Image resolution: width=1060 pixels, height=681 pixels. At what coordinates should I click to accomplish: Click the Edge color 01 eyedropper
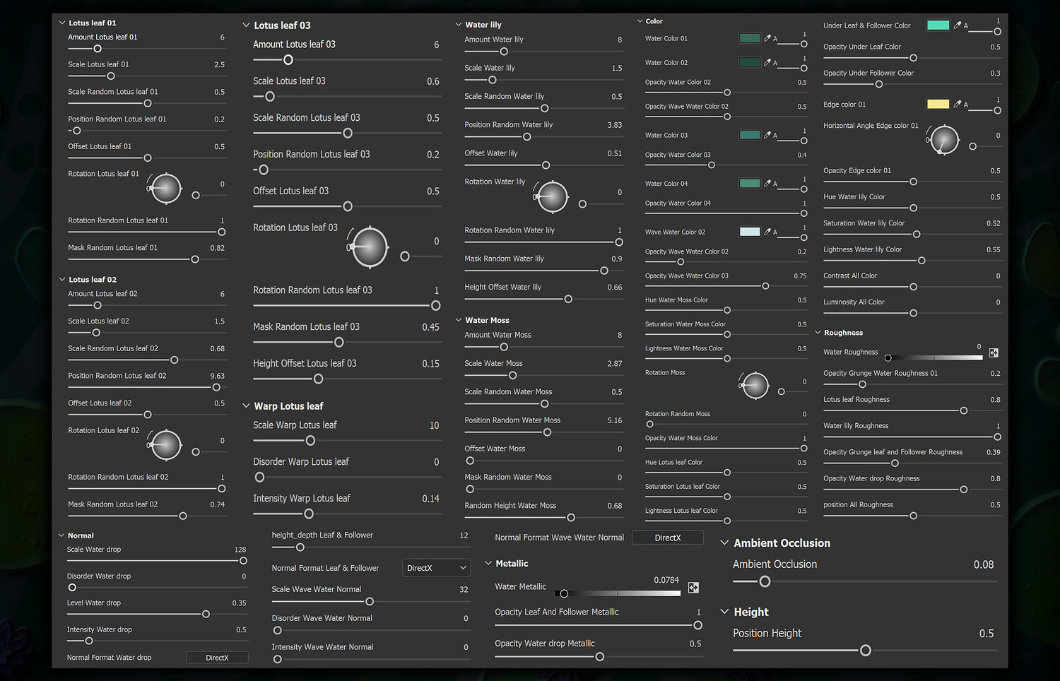958,104
